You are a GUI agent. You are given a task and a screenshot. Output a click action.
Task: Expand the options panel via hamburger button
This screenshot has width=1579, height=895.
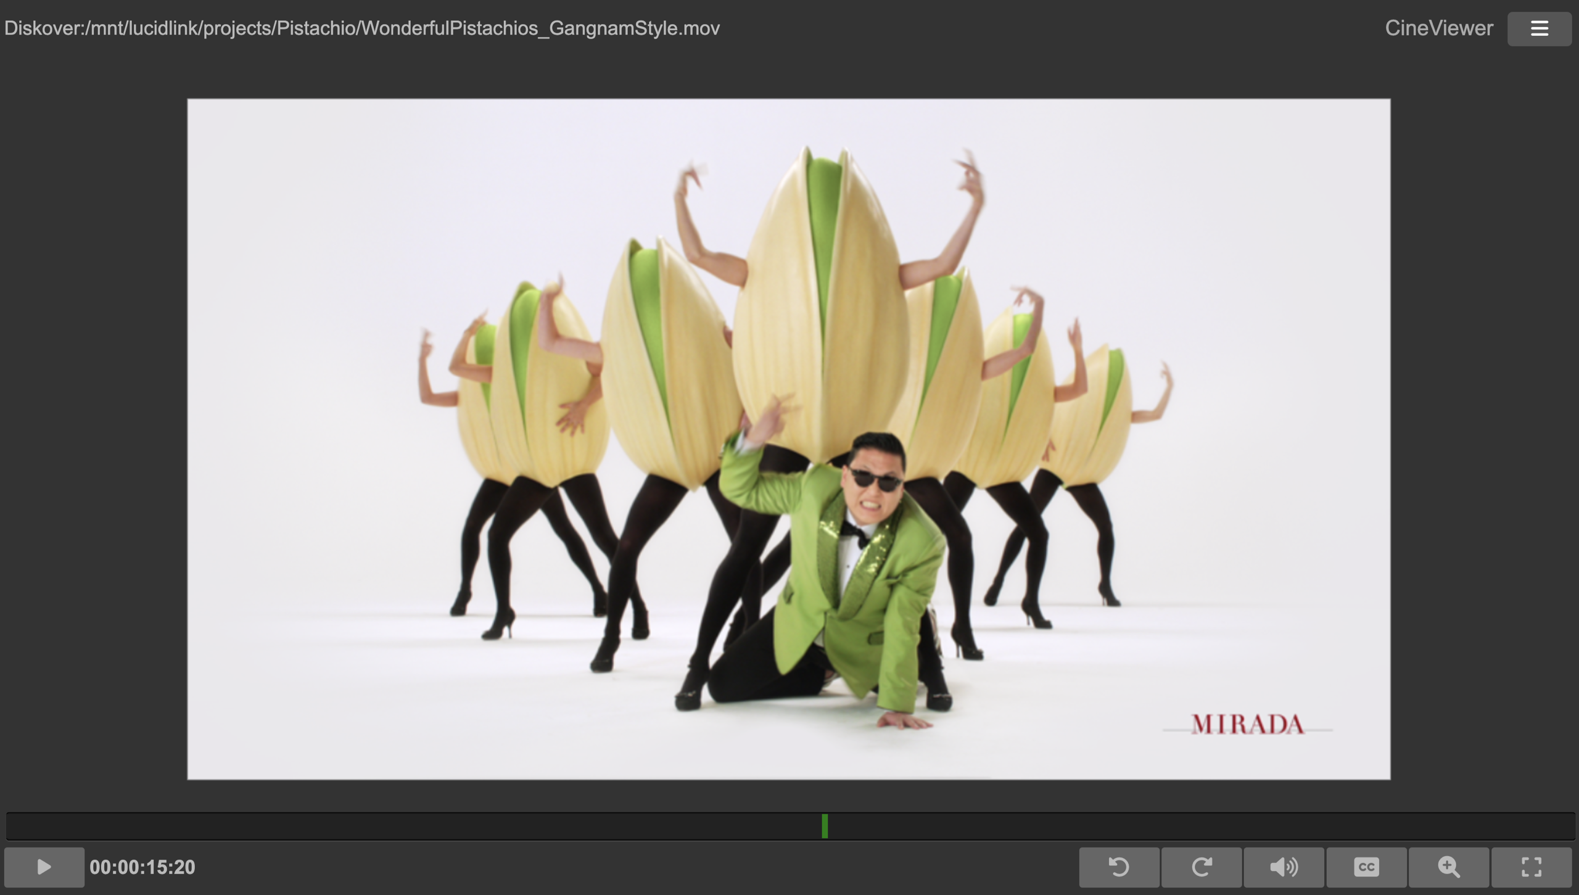click(1540, 28)
